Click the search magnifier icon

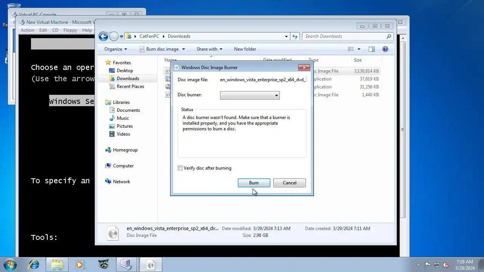coord(389,36)
